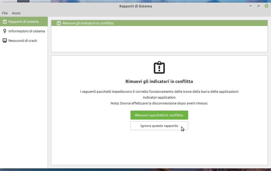Click the 'indicator-application' package name text

point(159,97)
